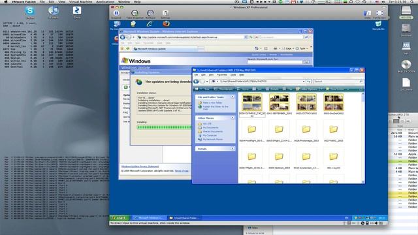Open the View menu in Mac menu bar
Image resolution: width=418 pixels, height=235 pixels.
tap(61, 1)
